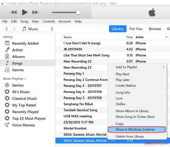170x147 pixels.
Task: Skip ahead with the fast-forward button
Action: pos(35,12)
